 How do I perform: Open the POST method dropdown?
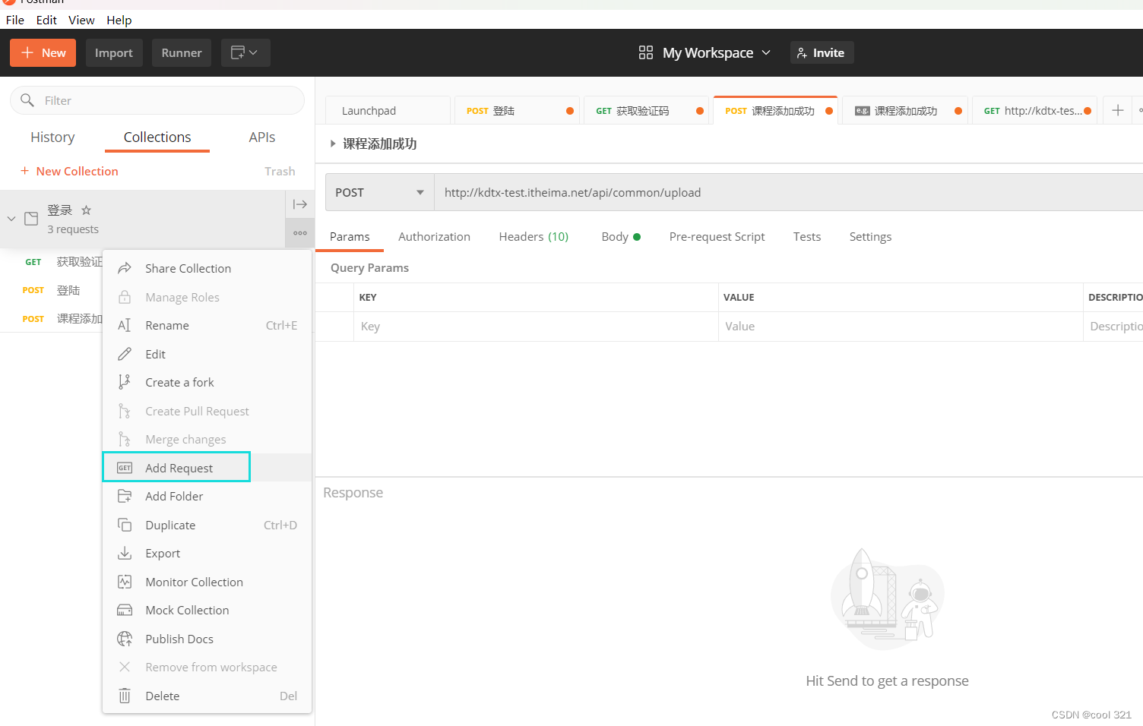click(379, 192)
